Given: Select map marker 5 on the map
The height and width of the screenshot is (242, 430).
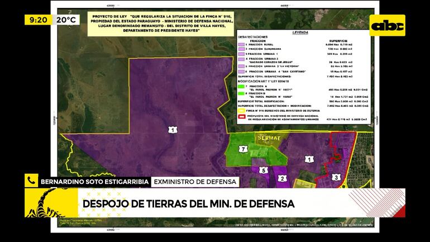Looking at the screenshot, I should (264, 169).
